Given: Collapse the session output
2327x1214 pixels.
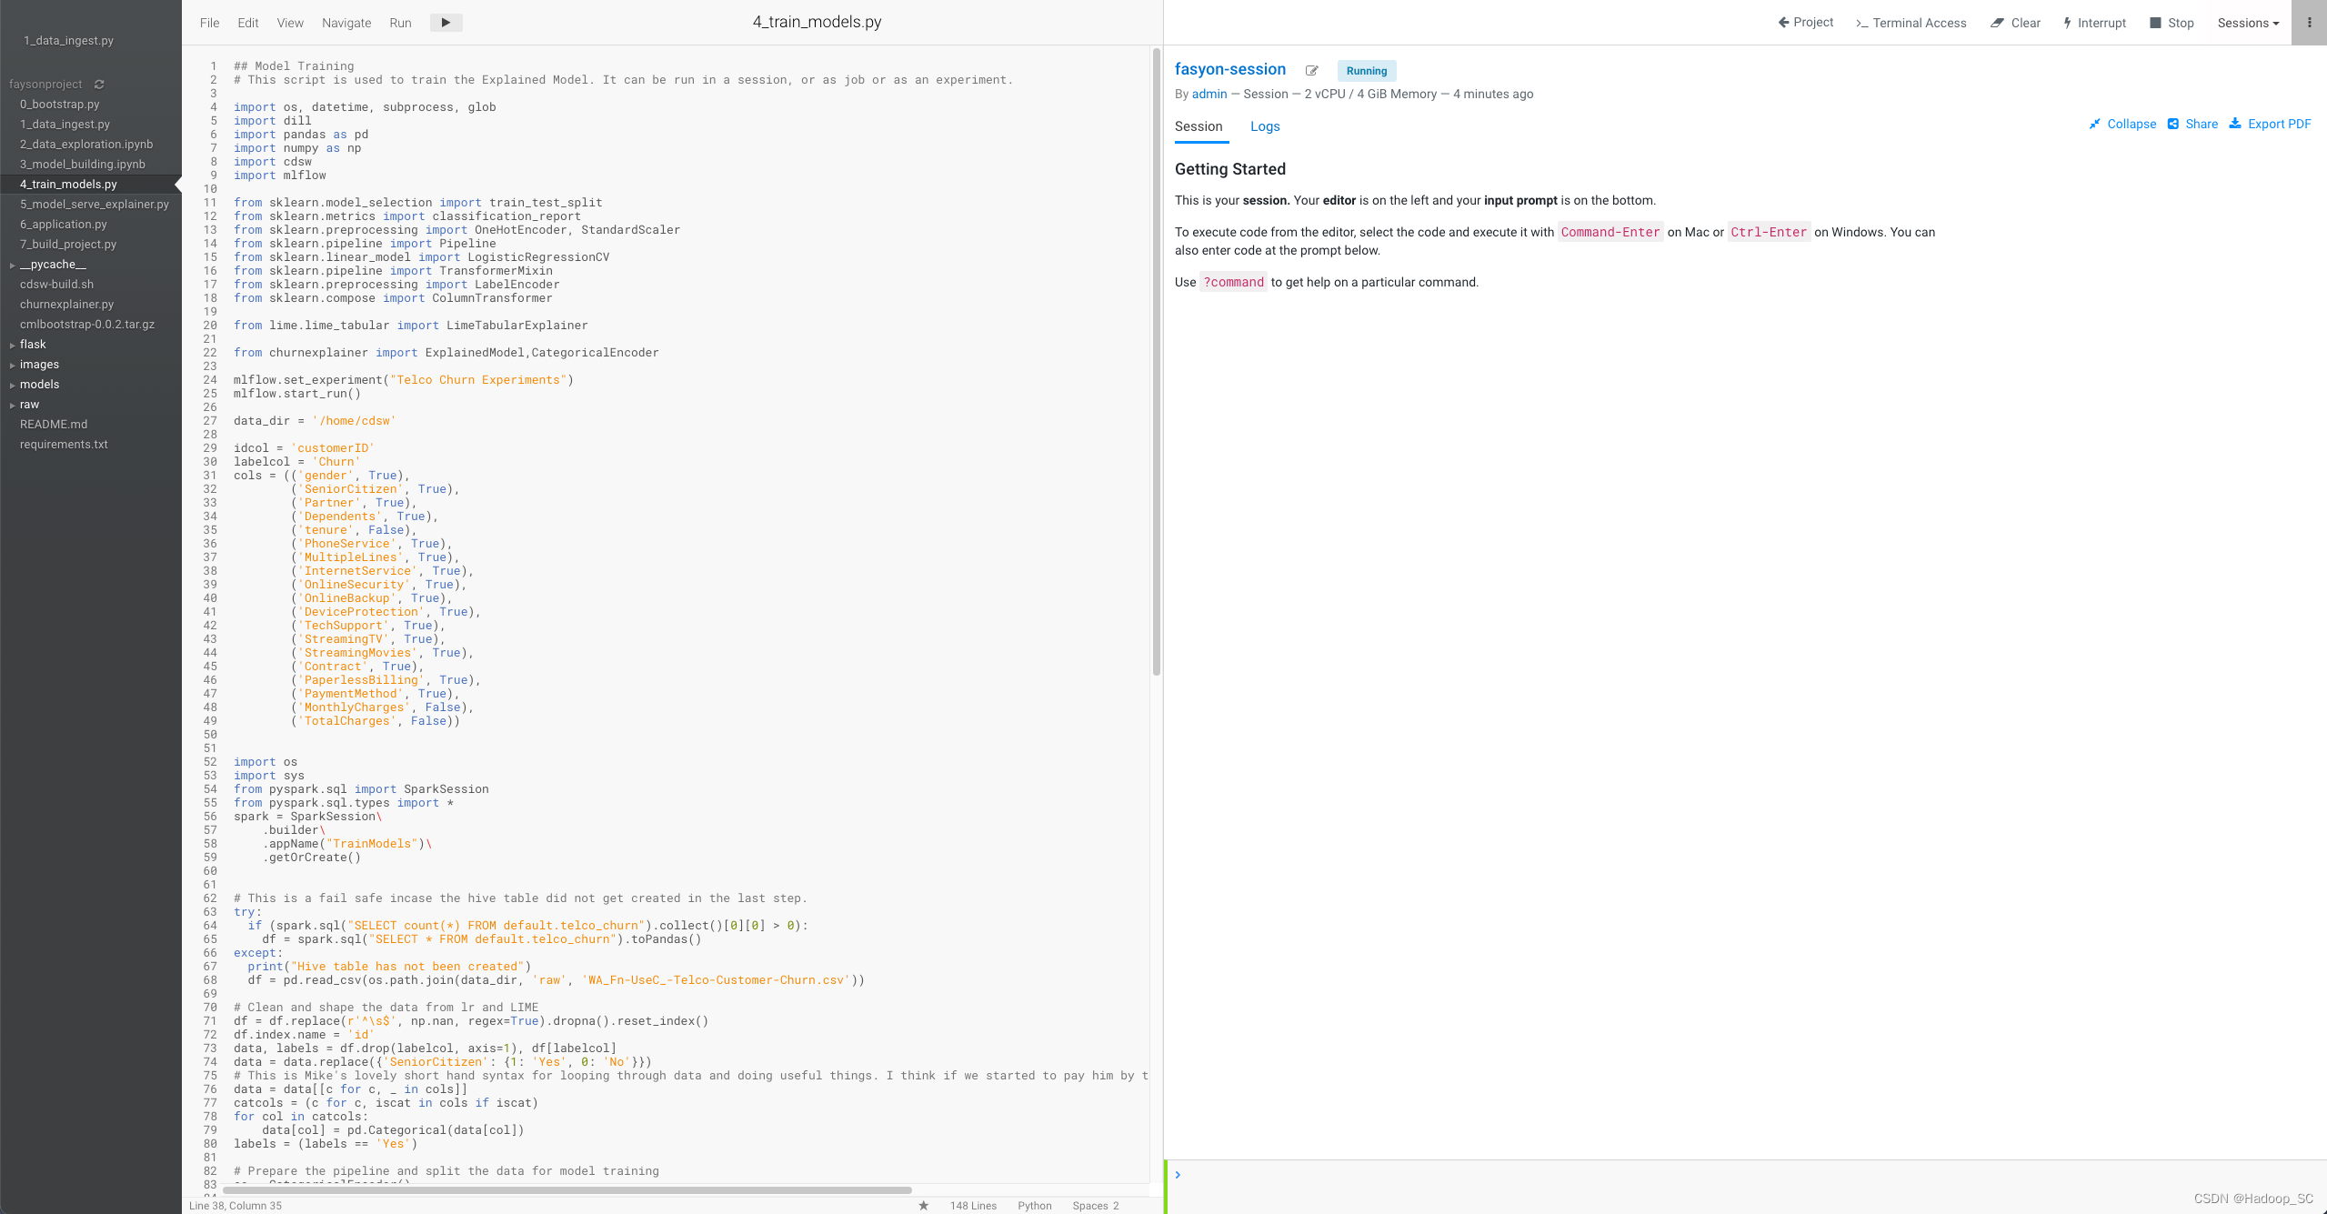Looking at the screenshot, I should coord(2122,125).
